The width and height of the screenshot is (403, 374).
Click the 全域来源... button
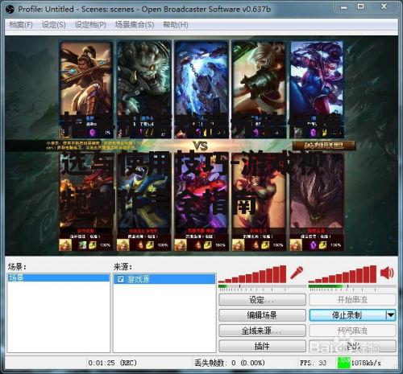click(262, 331)
